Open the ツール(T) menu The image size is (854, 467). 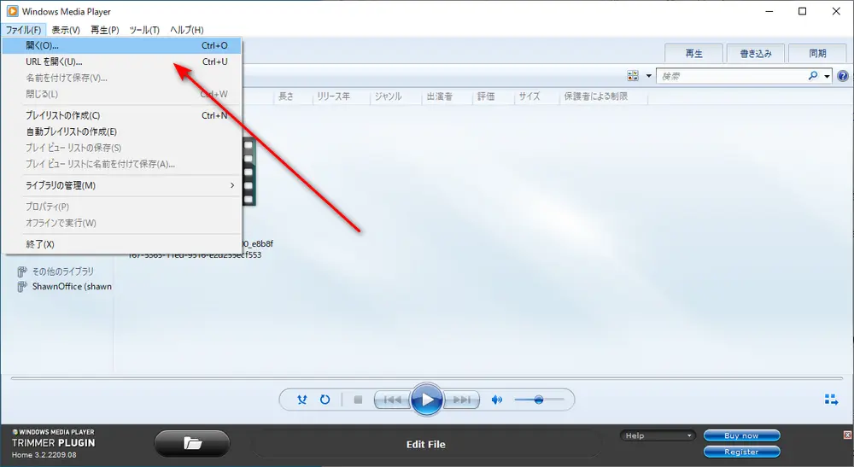(144, 30)
